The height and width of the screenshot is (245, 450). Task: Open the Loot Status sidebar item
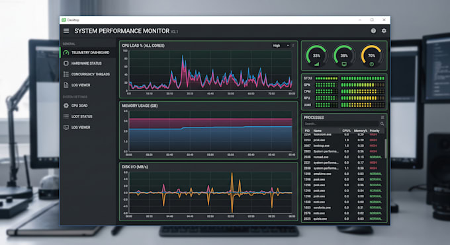[x=87, y=116]
